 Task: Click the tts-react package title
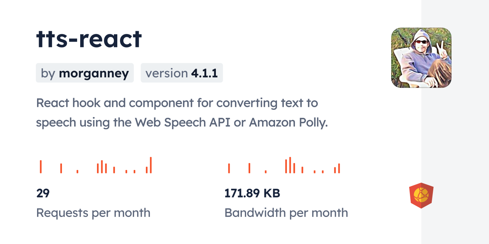pos(89,39)
